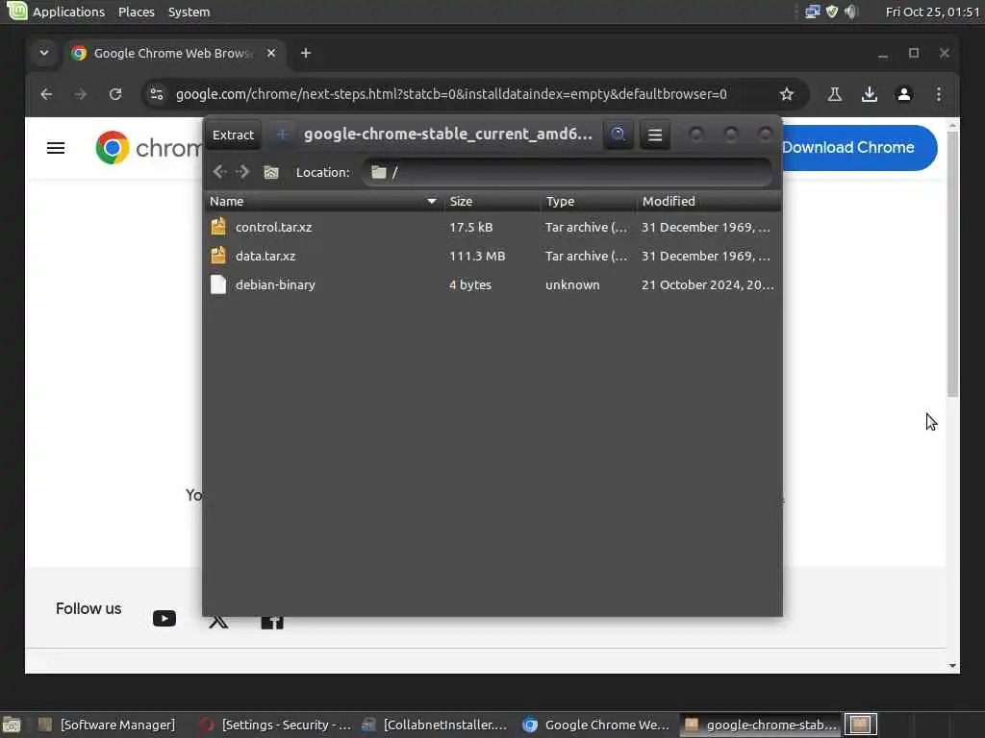Open Chrome site hamburger menu
The height and width of the screenshot is (738, 985).
tap(56, 148)
